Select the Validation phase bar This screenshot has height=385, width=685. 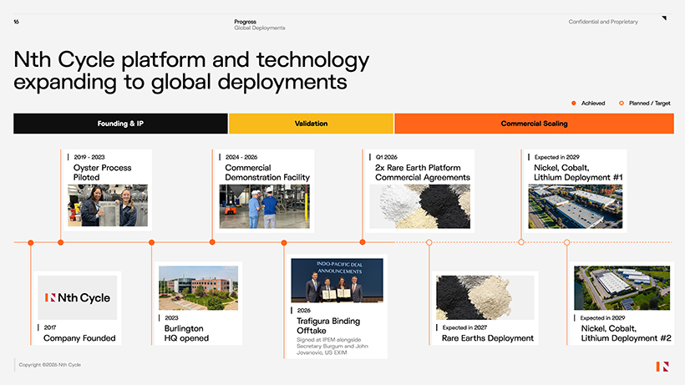pos(311,124)
